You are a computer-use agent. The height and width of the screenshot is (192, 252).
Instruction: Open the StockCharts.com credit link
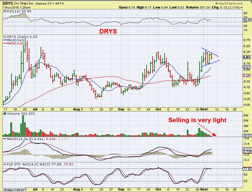[229, 3]
